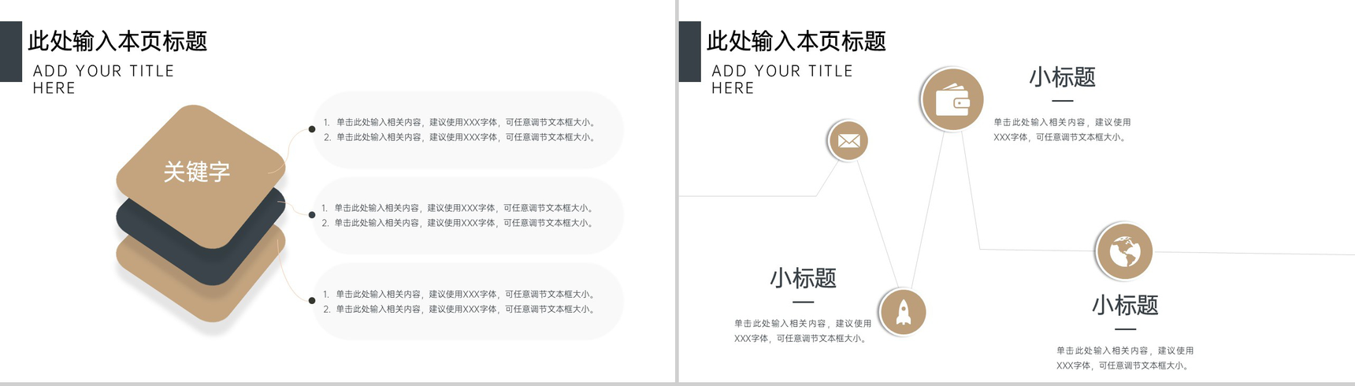Click the right slide's 此处输入本页标题 title
This screenshot has height=386, width=1355.
coord(796,41)
